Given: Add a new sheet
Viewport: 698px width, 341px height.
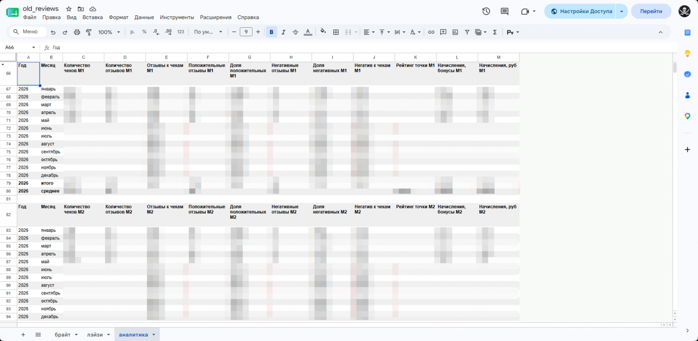Looking at the screenshot, I should point(23,335).
